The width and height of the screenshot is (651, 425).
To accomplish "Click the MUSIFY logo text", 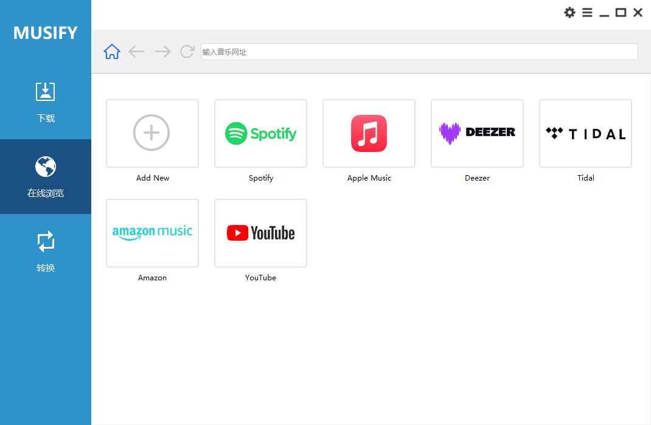I will pyautogui.click(x=46, y=32).
